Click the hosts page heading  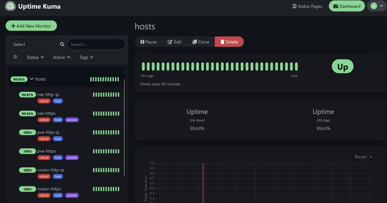145,26
